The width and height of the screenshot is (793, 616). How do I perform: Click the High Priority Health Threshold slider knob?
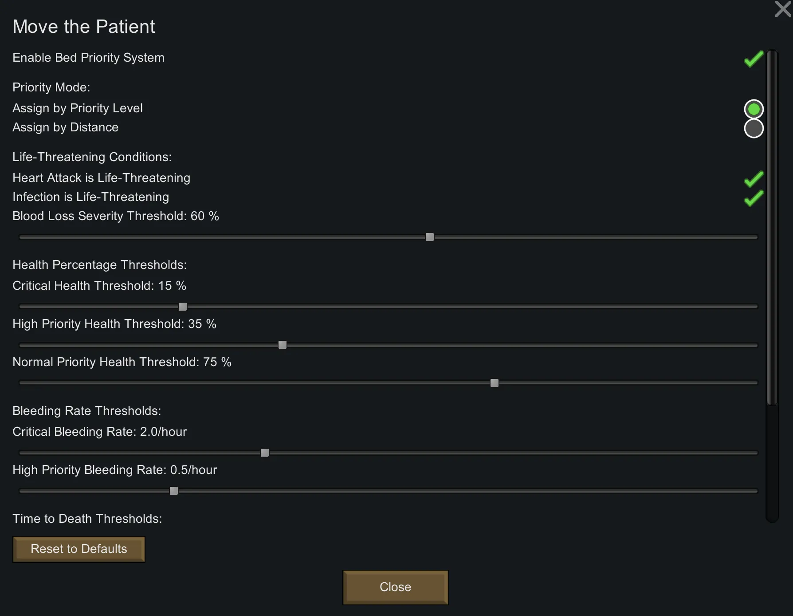pyautogui.click(x=282, y=345)
